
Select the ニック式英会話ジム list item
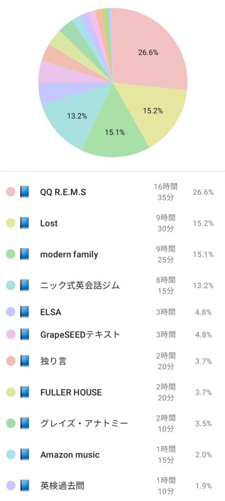coord(112,285)
